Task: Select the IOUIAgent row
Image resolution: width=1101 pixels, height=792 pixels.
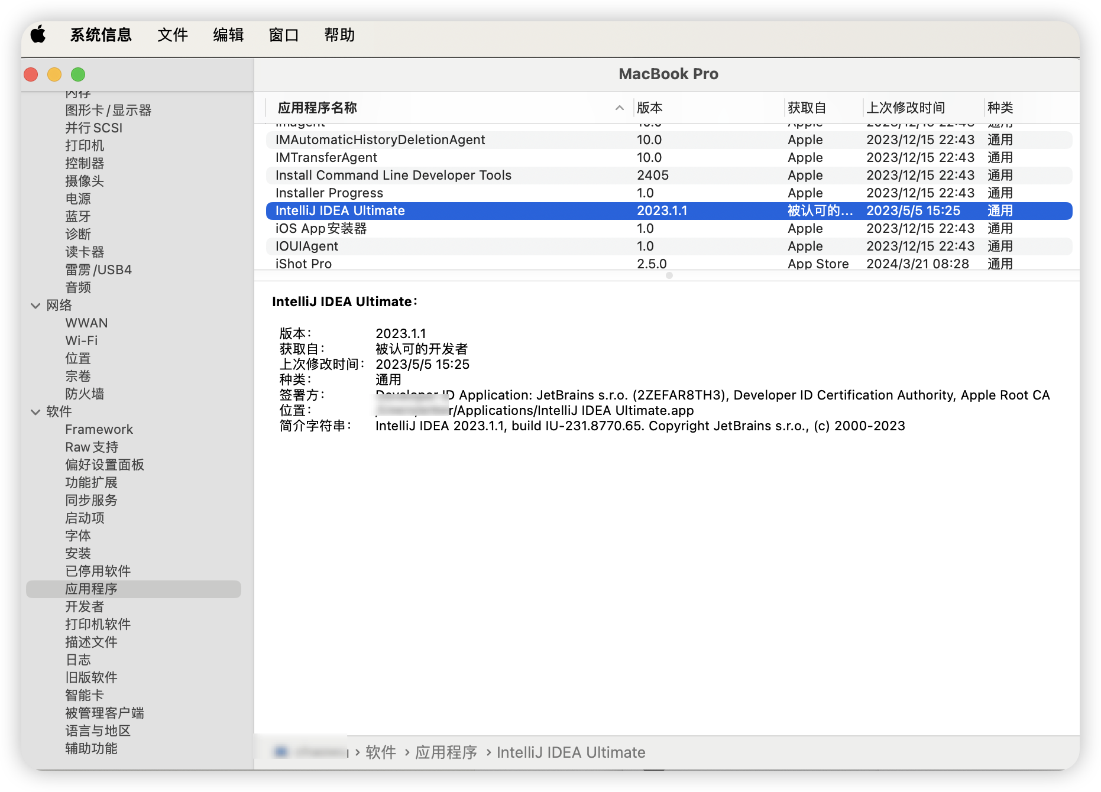Action: [x=669, y=246]
